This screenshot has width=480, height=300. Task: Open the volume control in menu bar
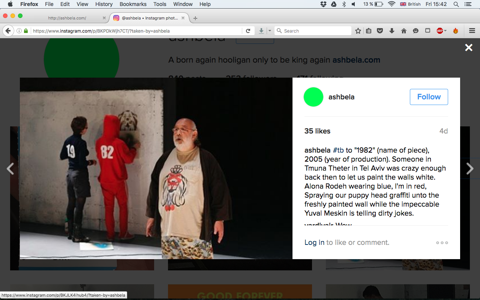coord(354,4)
